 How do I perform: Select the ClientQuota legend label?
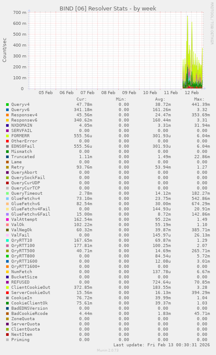coord(26,329)
